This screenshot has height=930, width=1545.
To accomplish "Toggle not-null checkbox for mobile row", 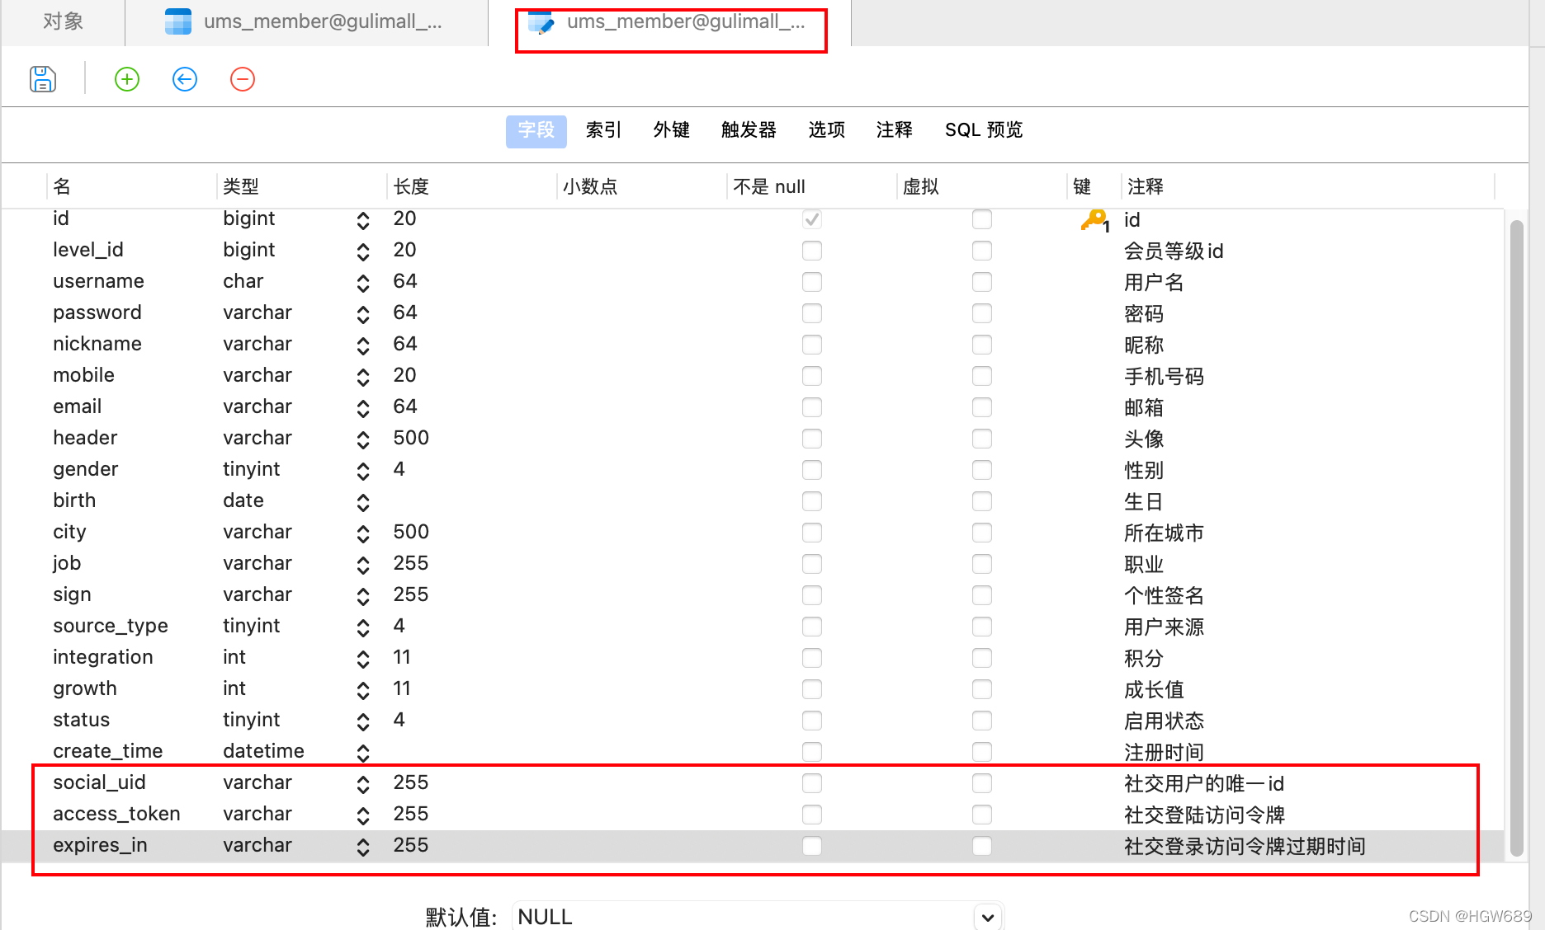I will click(812, 376).
